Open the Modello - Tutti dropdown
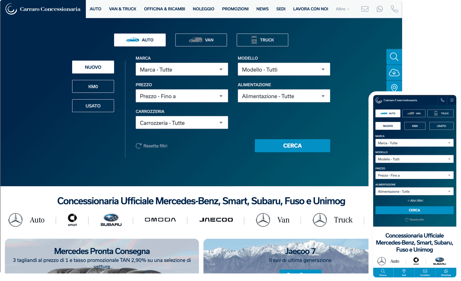 [284, 69]
